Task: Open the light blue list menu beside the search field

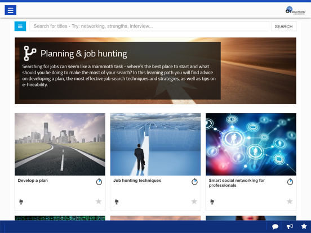Action: 20,26
